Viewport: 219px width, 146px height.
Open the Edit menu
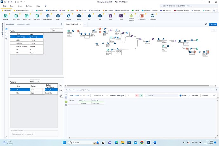[x=12, y=6]
